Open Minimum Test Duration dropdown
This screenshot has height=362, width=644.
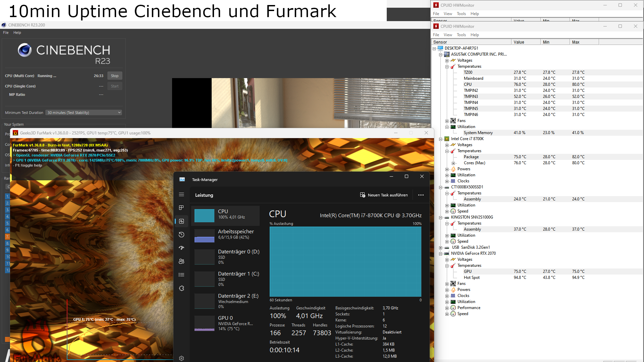pyautogui.click(x=84, y=113)
